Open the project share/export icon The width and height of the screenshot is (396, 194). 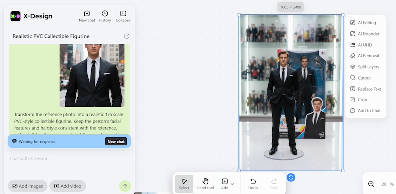click(127, 36)
